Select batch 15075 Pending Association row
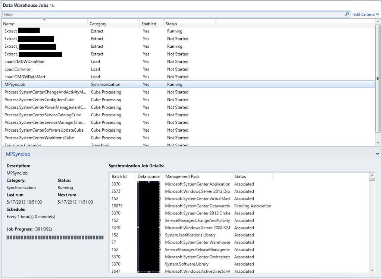 (198, 206)
